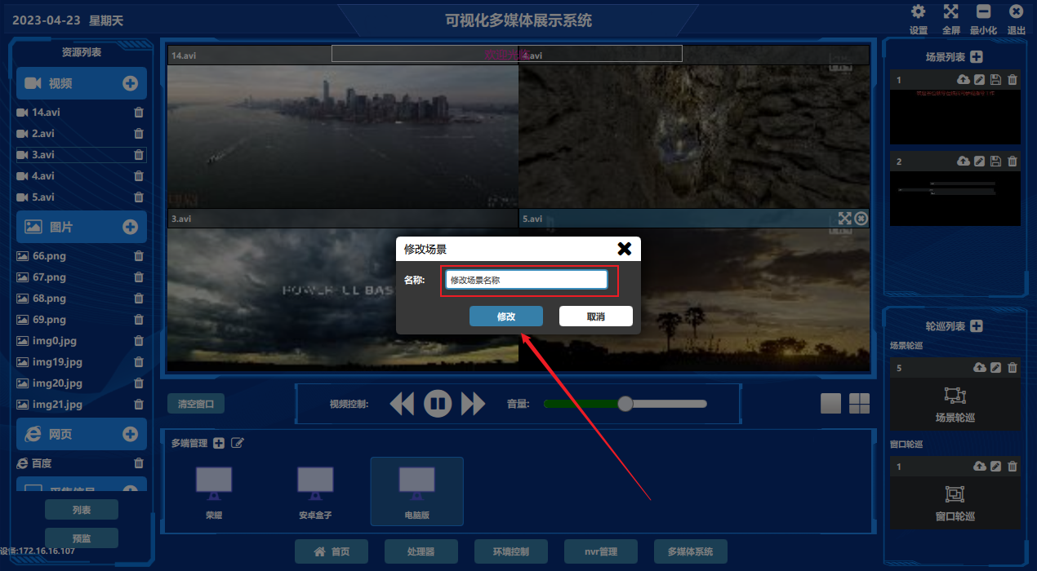Edit scene 1 with the pencil icon

click(x=980, y=80)
